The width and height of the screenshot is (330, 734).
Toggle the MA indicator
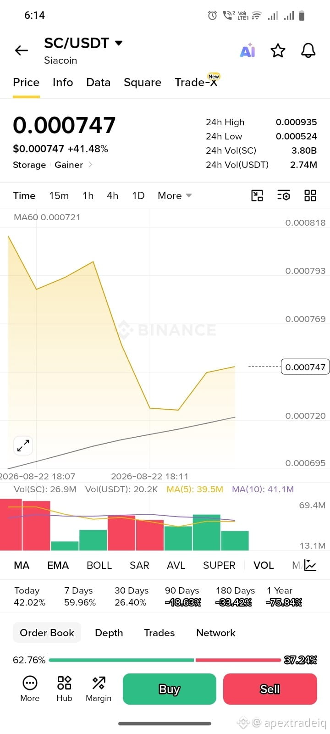(x=22, y=565)
